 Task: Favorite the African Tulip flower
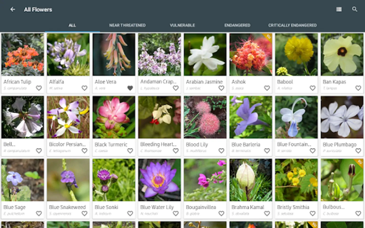tap(39, 88)
